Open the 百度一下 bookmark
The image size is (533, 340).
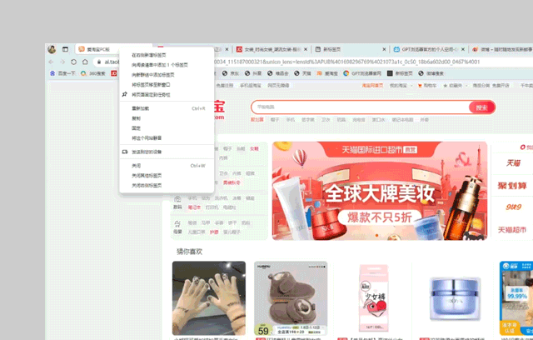pyautogui.click(x=62, y=73)
